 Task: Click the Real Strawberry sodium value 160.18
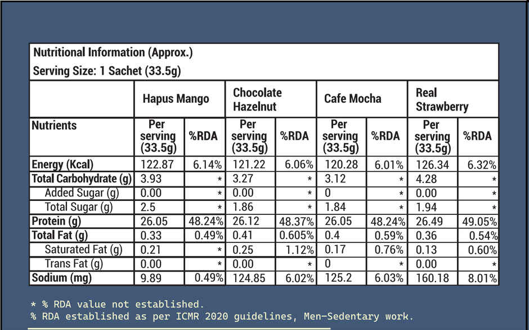431,277
